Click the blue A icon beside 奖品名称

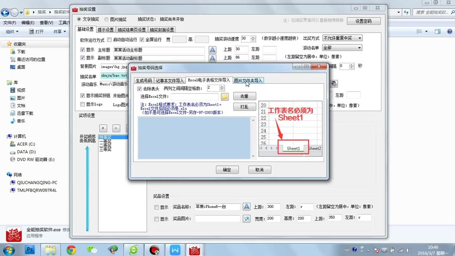246,207
